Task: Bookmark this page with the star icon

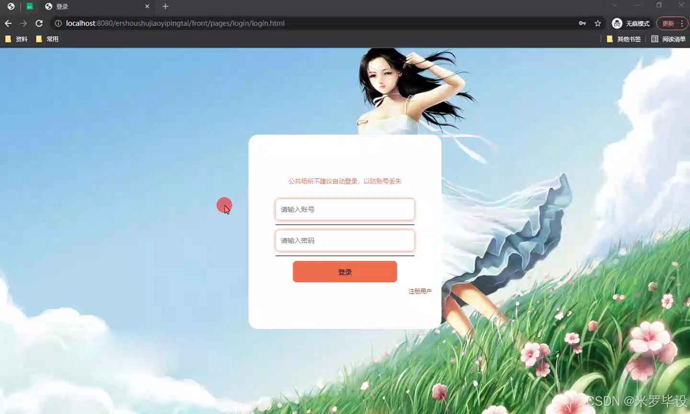Action: (598, 23)
